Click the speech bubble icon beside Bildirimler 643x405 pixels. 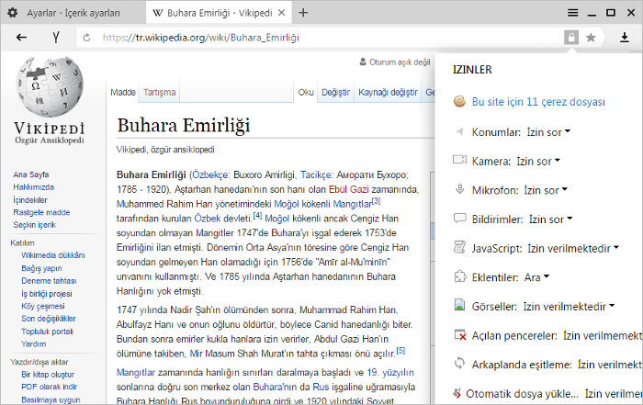[459, 218]
